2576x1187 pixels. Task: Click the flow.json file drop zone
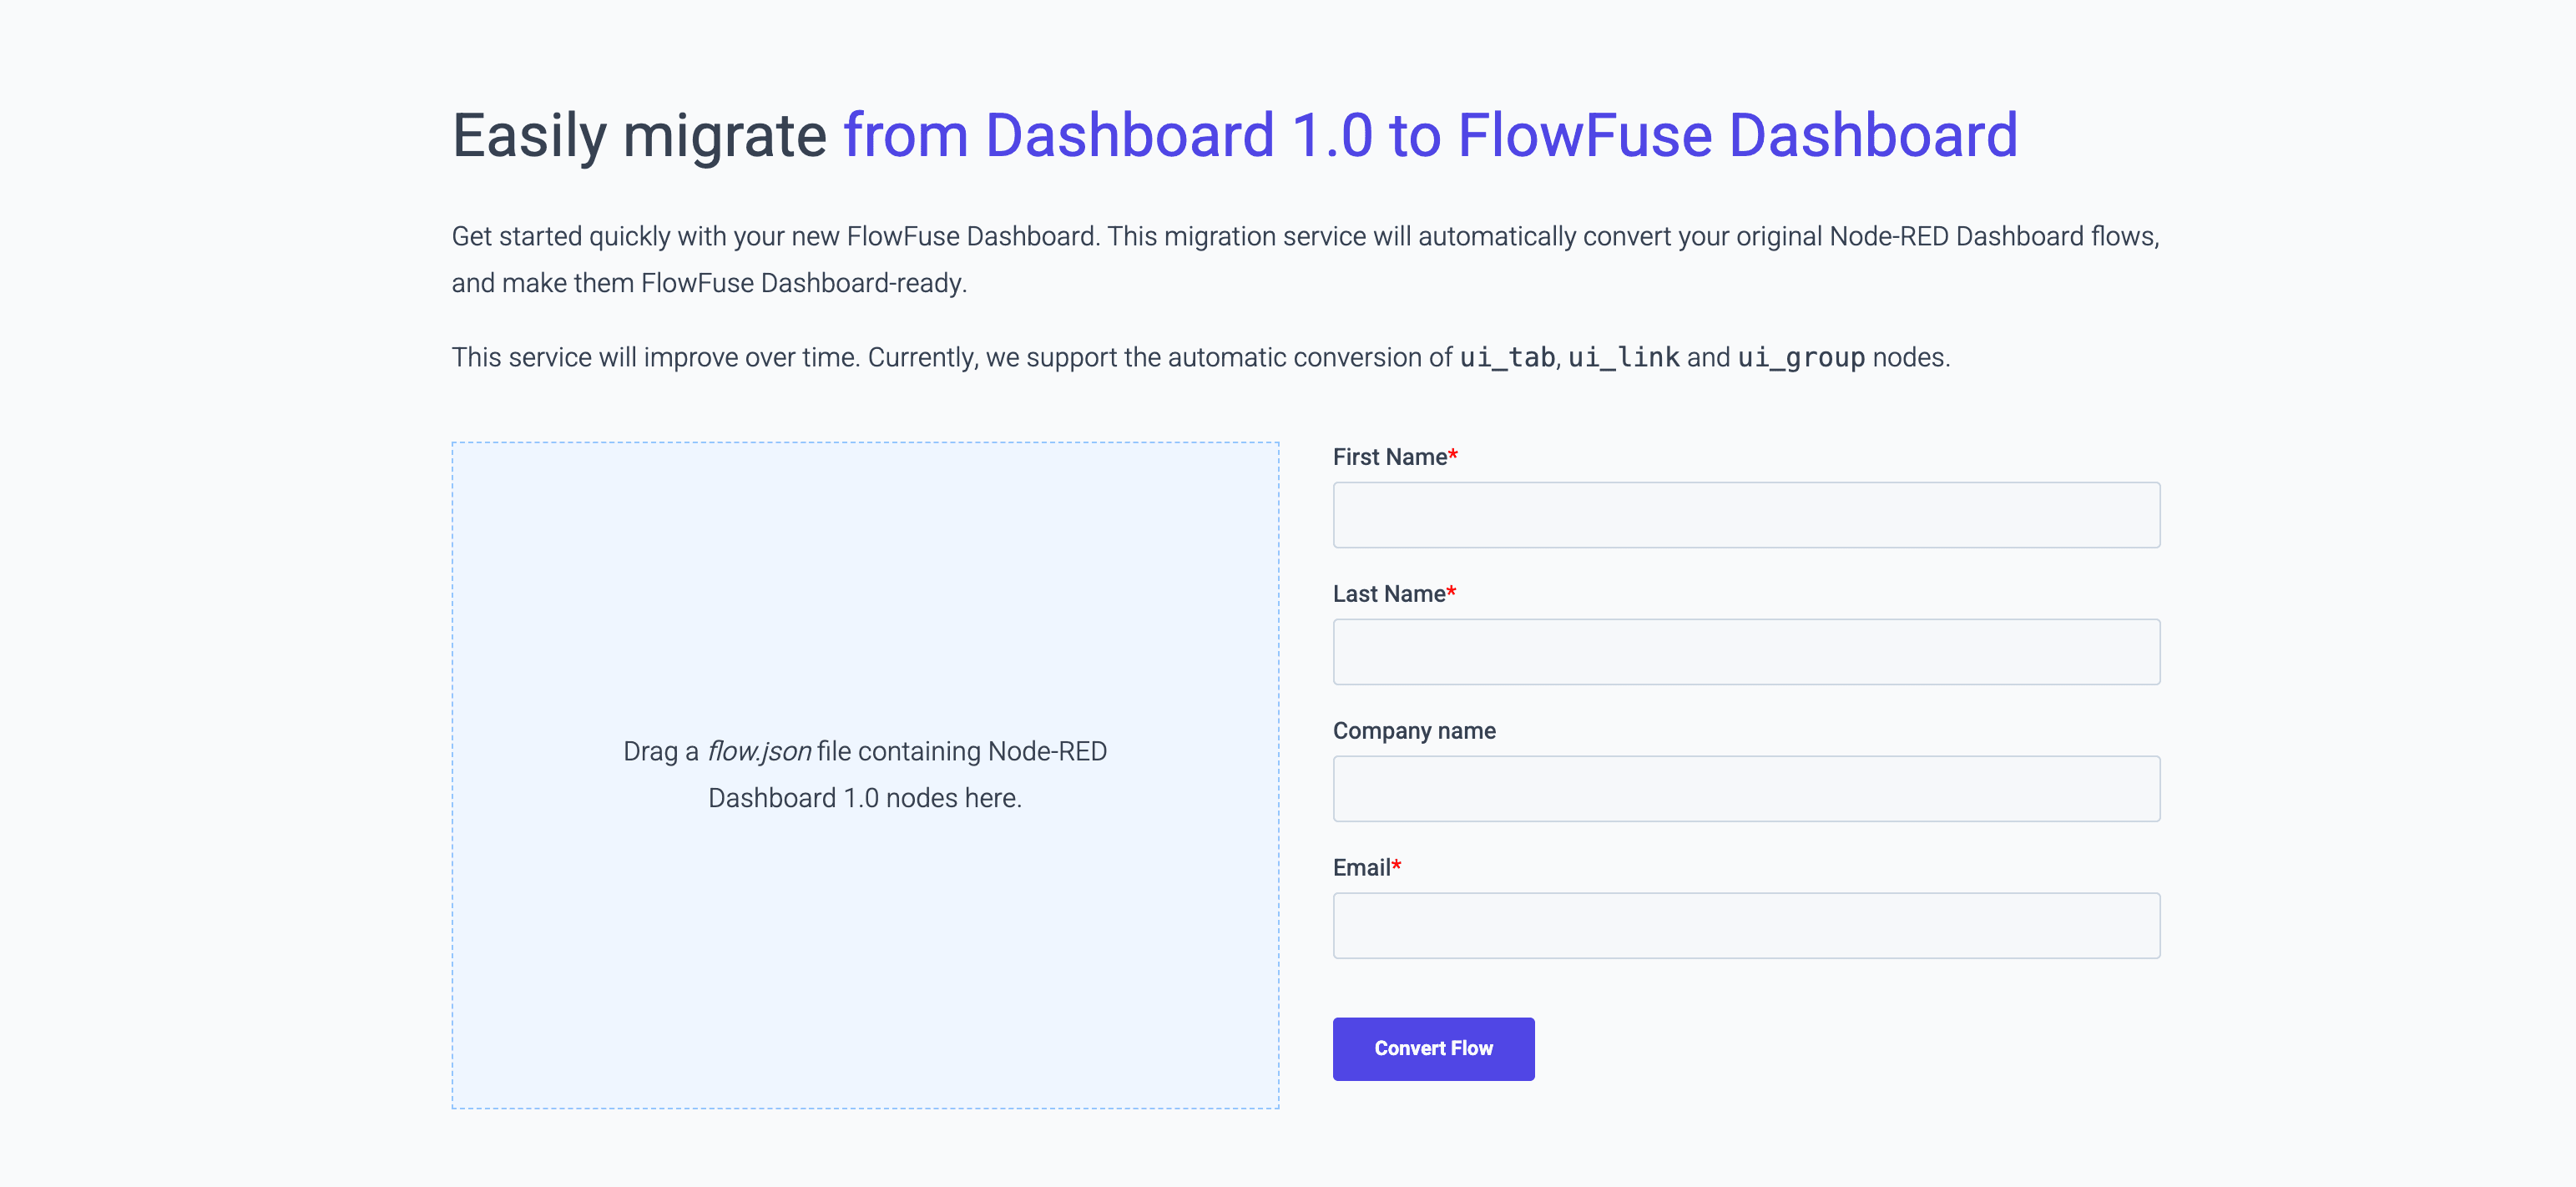click(x=865, y=773)
